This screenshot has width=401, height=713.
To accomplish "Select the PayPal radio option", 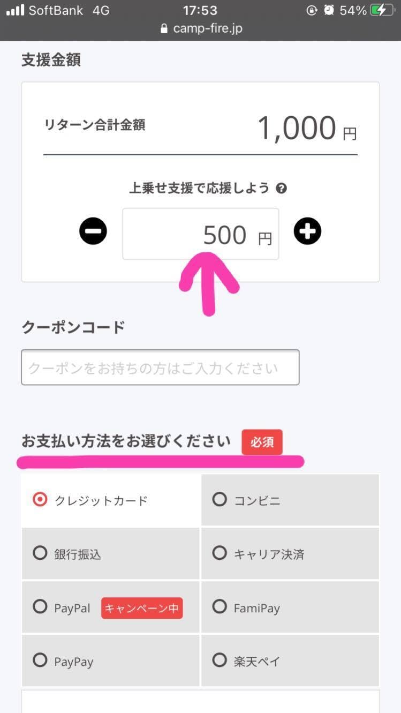I will pyautogui.click(x=40, y=607).
